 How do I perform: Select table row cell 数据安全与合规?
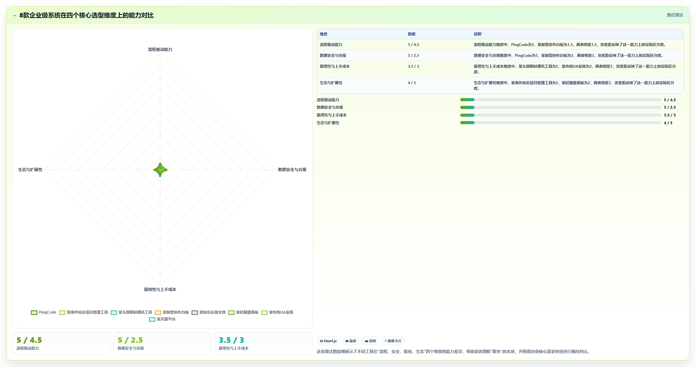pos(333,56)
